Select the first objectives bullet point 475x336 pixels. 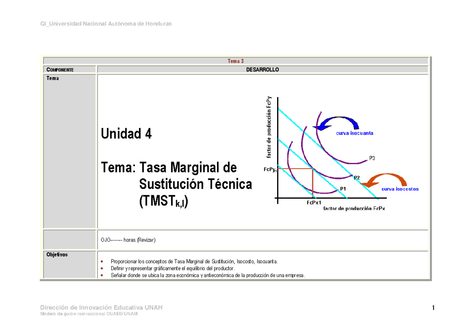(195, 261)
